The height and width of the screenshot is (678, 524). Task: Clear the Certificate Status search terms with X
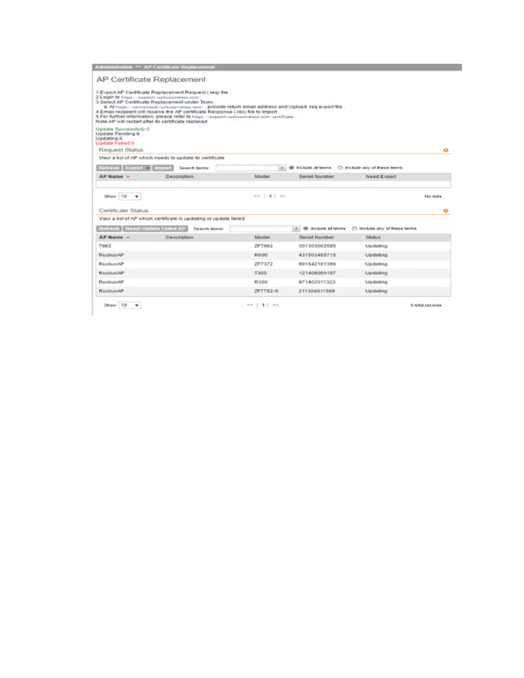296,229
